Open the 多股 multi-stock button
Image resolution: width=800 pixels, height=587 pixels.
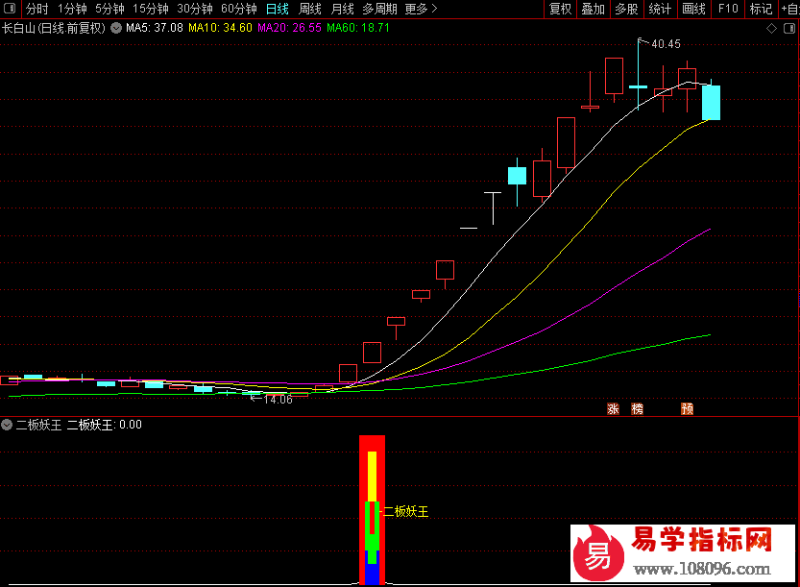click(x=626, y=9)
